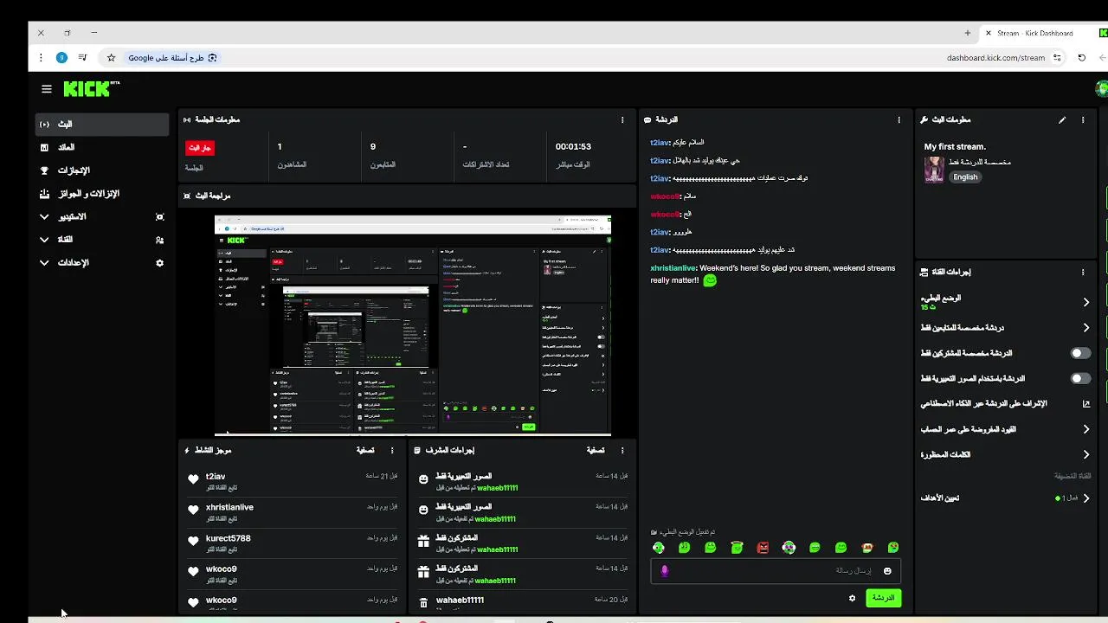Image resolution: width=1108 pixels, height=623 pixels.
Task: Reload the page with the browser refresh icon
Action: (1081, 58)
